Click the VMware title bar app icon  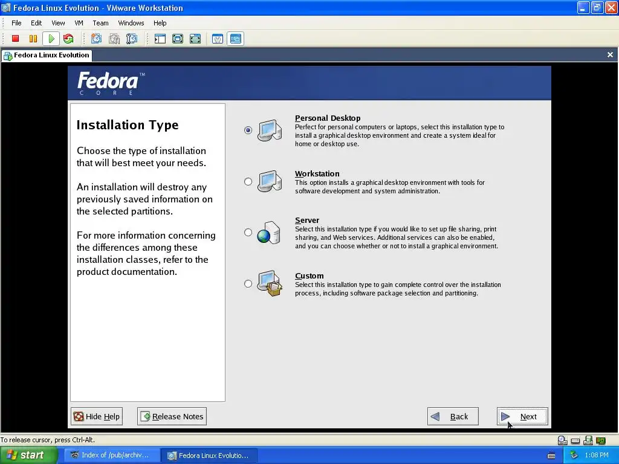[x=6, y=8]
